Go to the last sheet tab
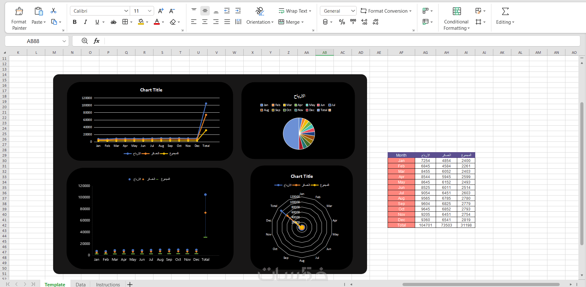 (33, 284)
